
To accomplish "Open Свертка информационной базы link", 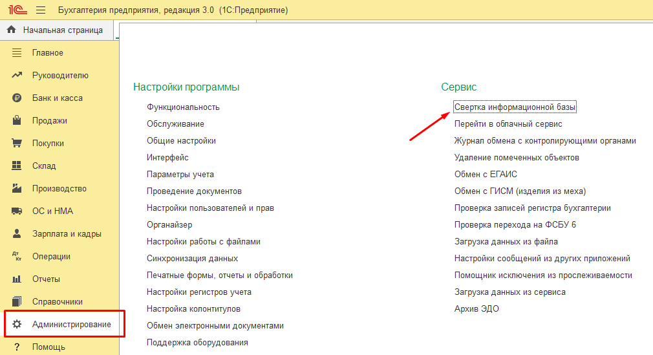I will coord(515,107).
